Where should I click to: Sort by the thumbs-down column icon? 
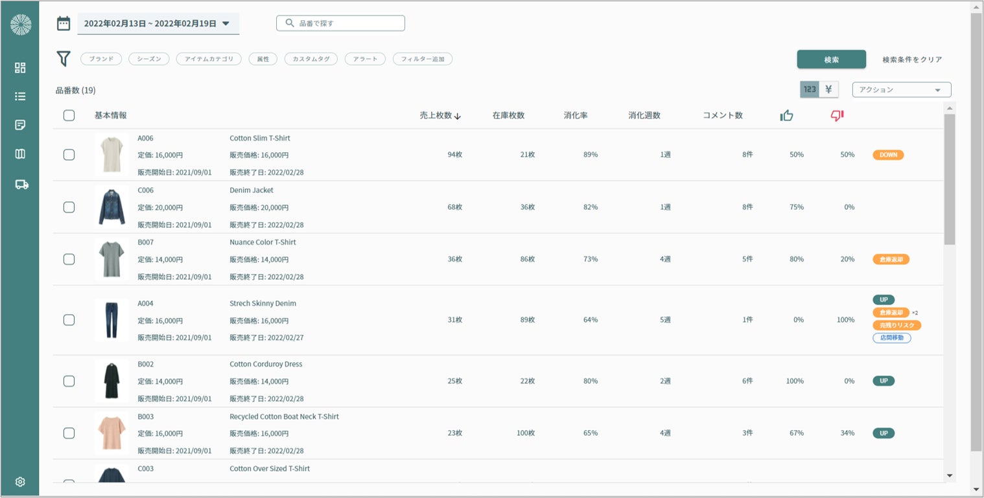pyautogui.click(x=837, y=115)
